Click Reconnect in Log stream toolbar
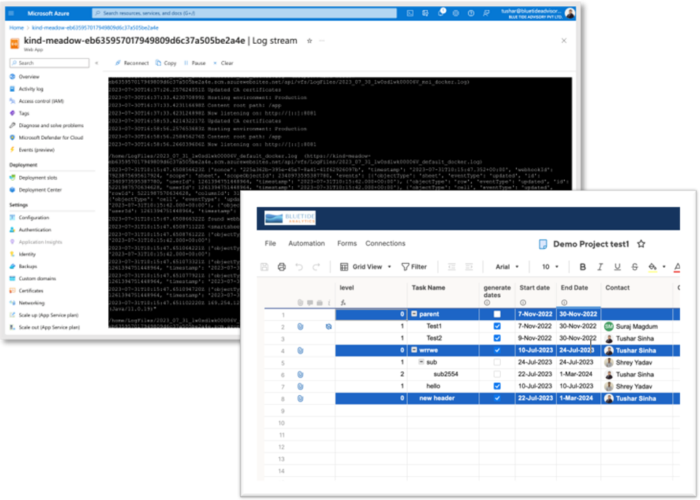Viewport: 700px width, 500px height. pos(131,63)
